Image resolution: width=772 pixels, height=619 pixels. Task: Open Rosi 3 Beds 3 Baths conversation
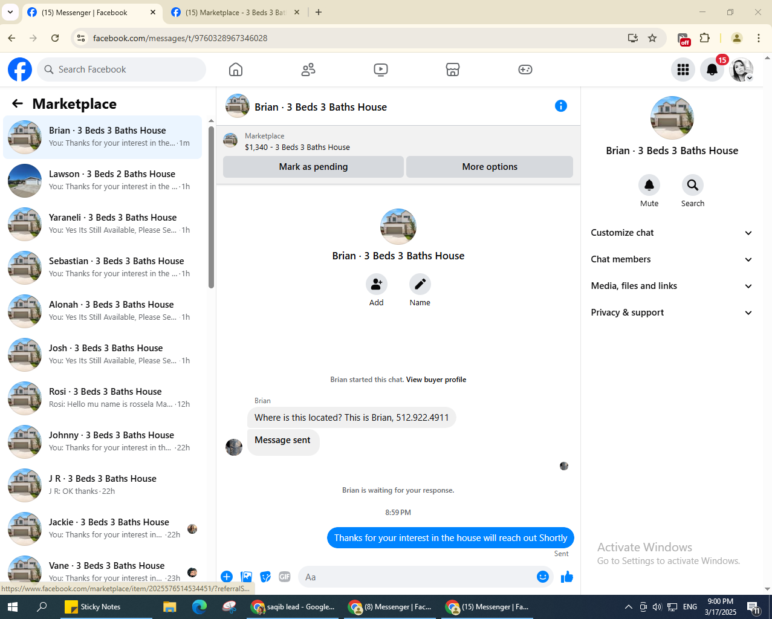pyautogui.click(x=103, y=398)
